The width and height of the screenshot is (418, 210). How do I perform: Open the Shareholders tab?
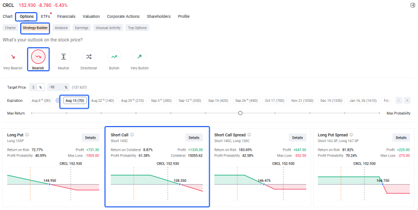[x=158, y=16]
